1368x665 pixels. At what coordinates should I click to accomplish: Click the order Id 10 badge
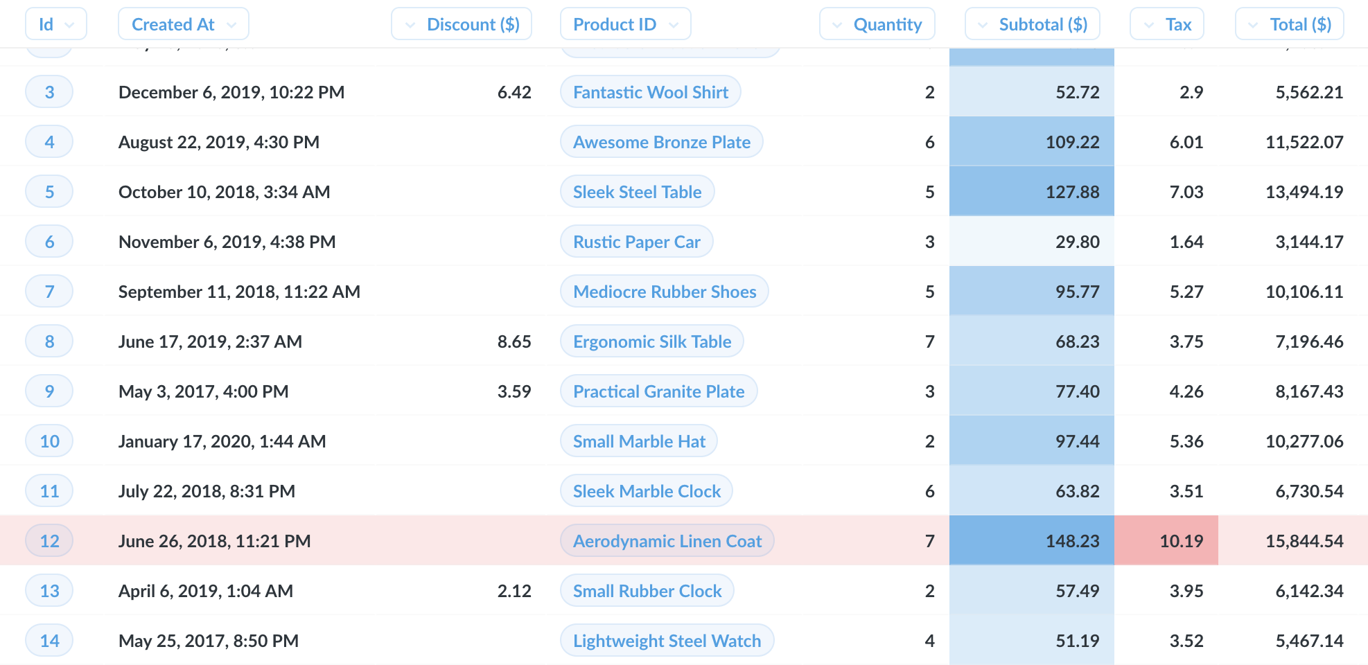click(49, 441)
